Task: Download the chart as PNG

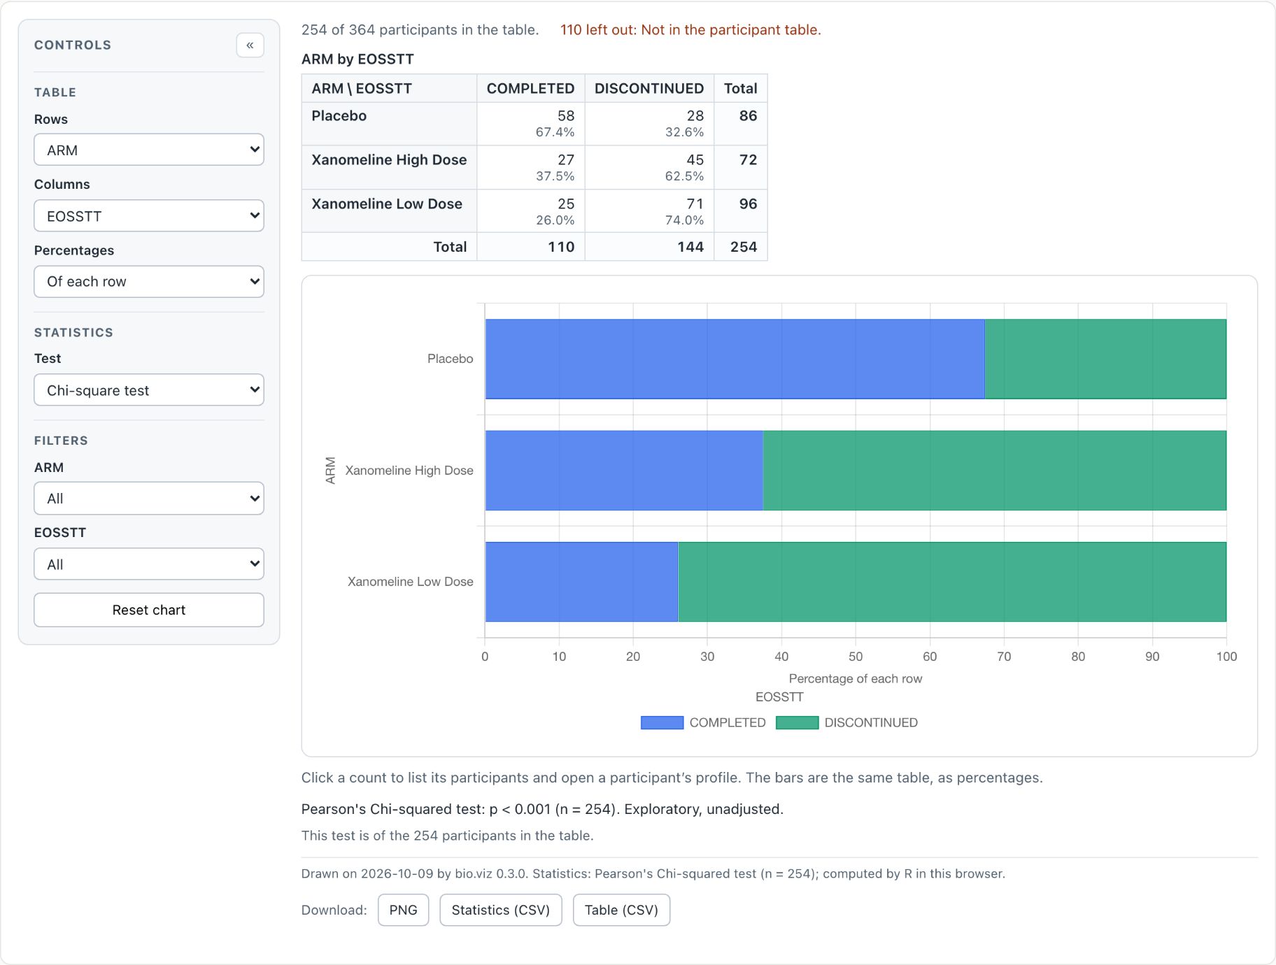Action: tap(403, 910)
